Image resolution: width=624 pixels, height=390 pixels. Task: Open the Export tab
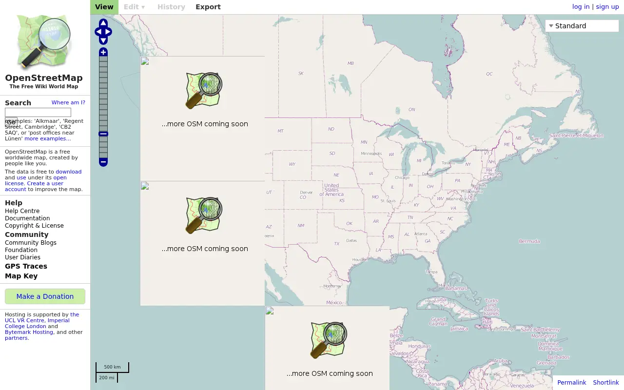point(208,7)
